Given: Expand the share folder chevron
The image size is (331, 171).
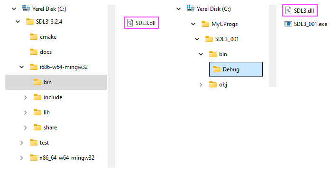Looking at the screenshot, I should pyautogui.click(x=25, y=128).
